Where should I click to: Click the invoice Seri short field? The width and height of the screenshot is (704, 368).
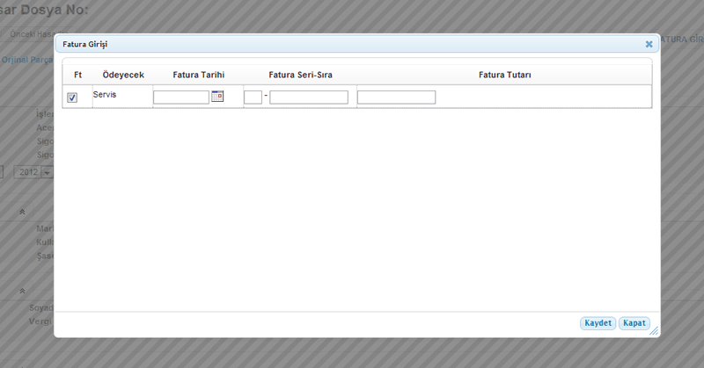[x=253, y=97]
